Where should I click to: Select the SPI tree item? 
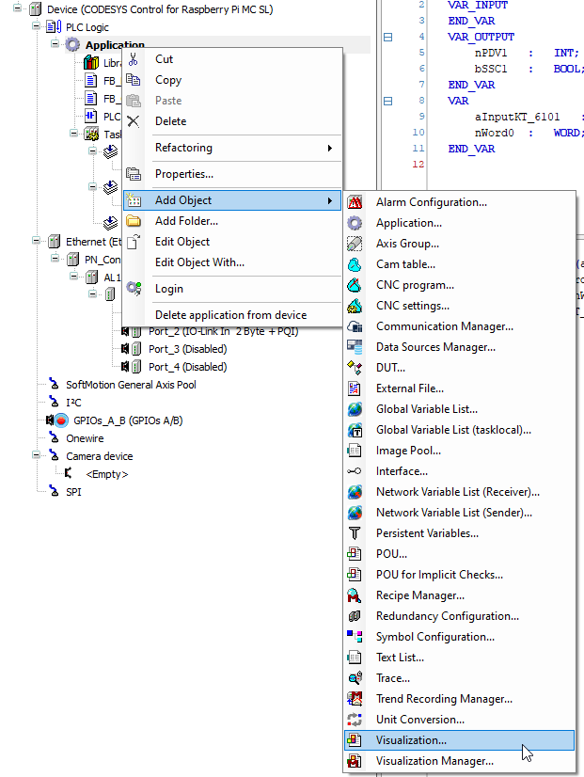73,492
